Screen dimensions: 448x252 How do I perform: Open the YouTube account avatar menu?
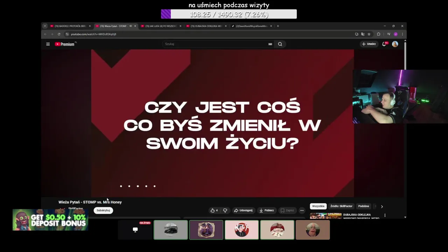pyautogui.click(x=395, y=44)
